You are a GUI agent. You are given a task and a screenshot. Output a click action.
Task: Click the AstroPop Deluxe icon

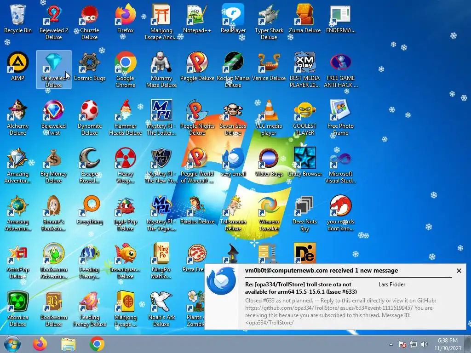18,261
